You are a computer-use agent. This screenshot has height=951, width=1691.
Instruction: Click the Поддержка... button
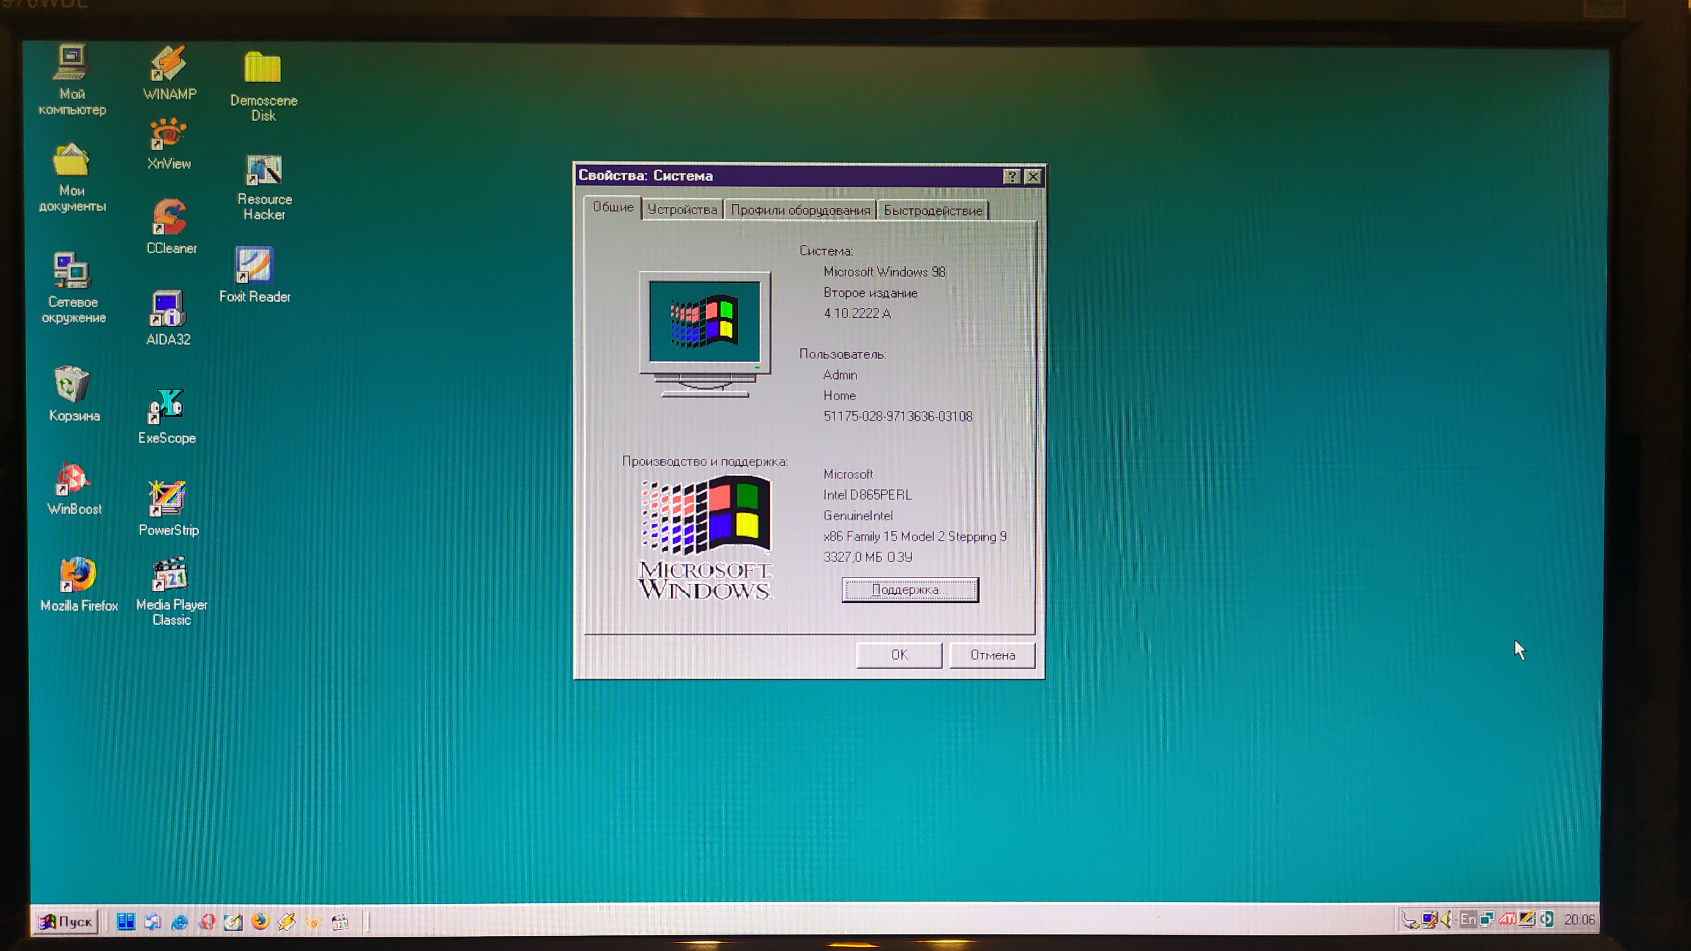tap(910, 589)
